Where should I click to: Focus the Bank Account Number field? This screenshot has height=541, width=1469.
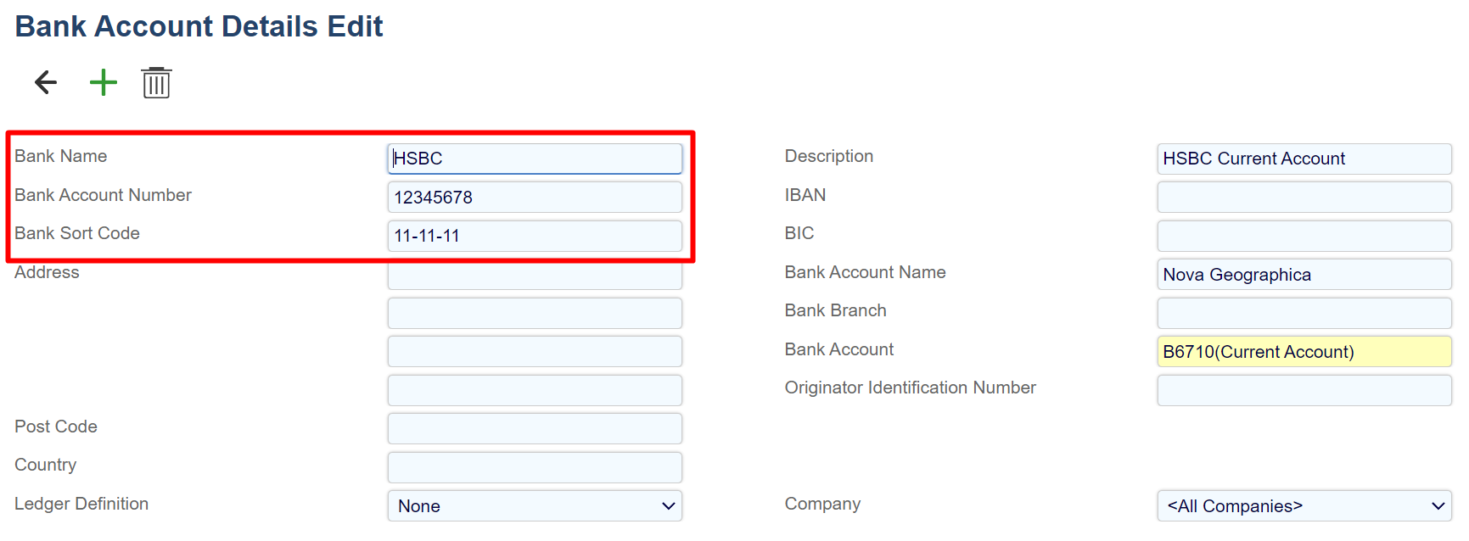[535, 197]
